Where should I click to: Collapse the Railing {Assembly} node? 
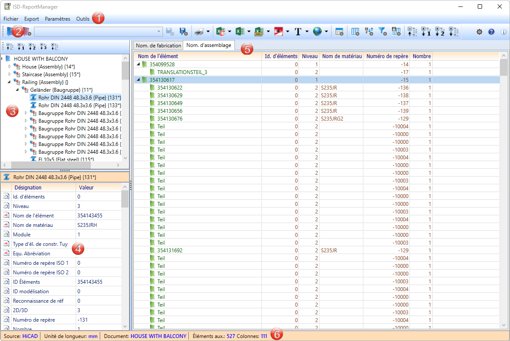point(9,82)
